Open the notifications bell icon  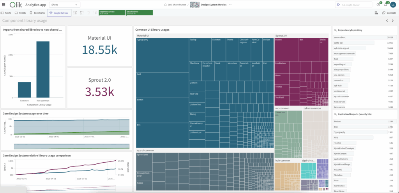[385, 5]
